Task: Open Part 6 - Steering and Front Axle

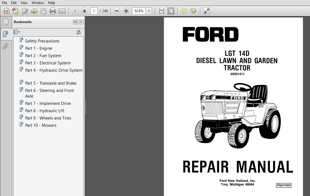Action: pos(49,93)
